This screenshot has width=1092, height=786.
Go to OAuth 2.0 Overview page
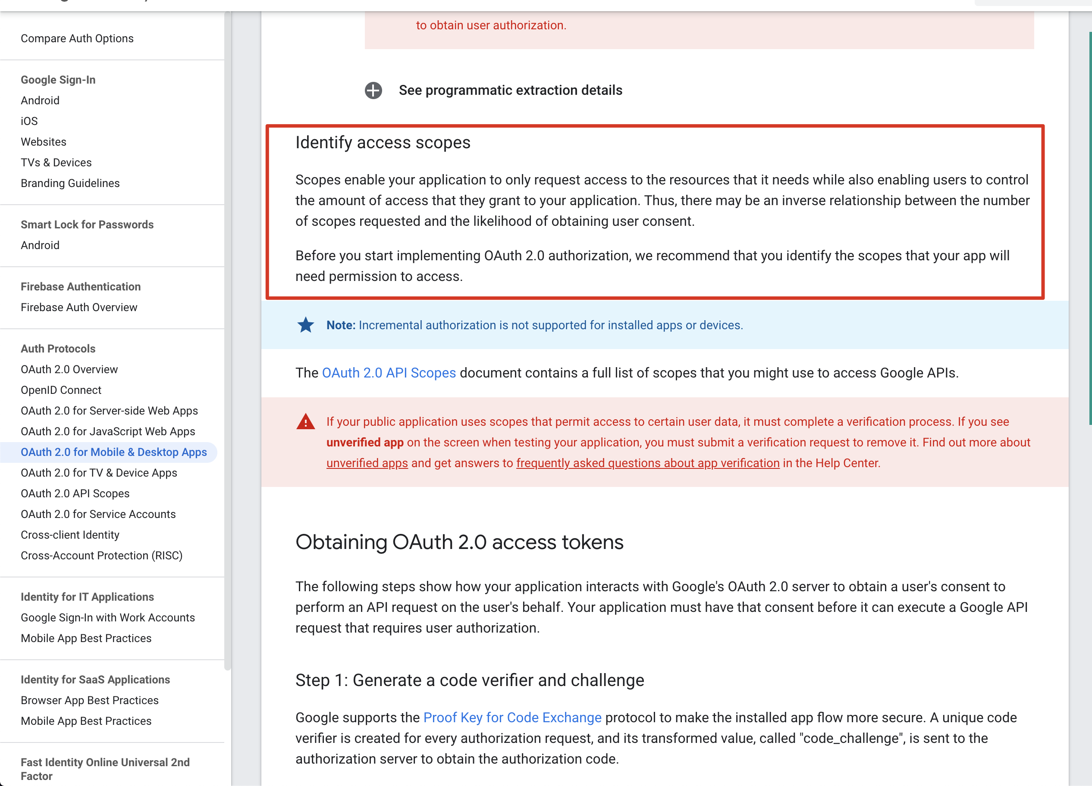[69, 369]
